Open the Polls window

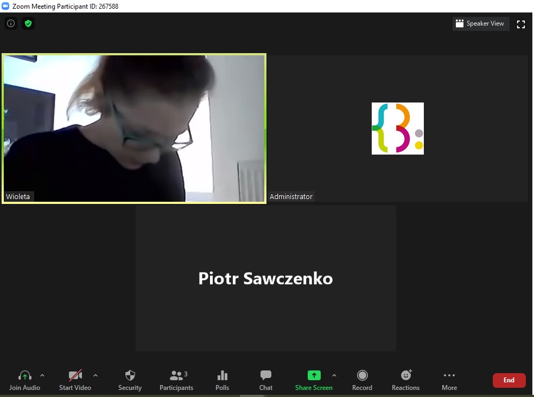(222, 380)
